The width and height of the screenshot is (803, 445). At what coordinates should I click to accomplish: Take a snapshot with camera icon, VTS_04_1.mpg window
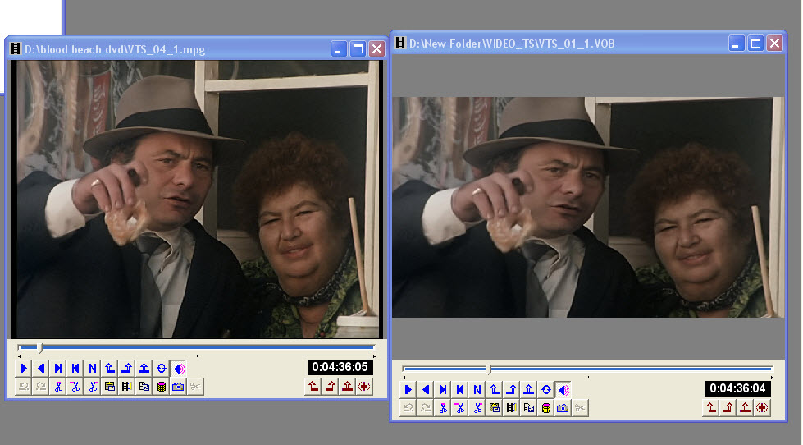[178, 387]
